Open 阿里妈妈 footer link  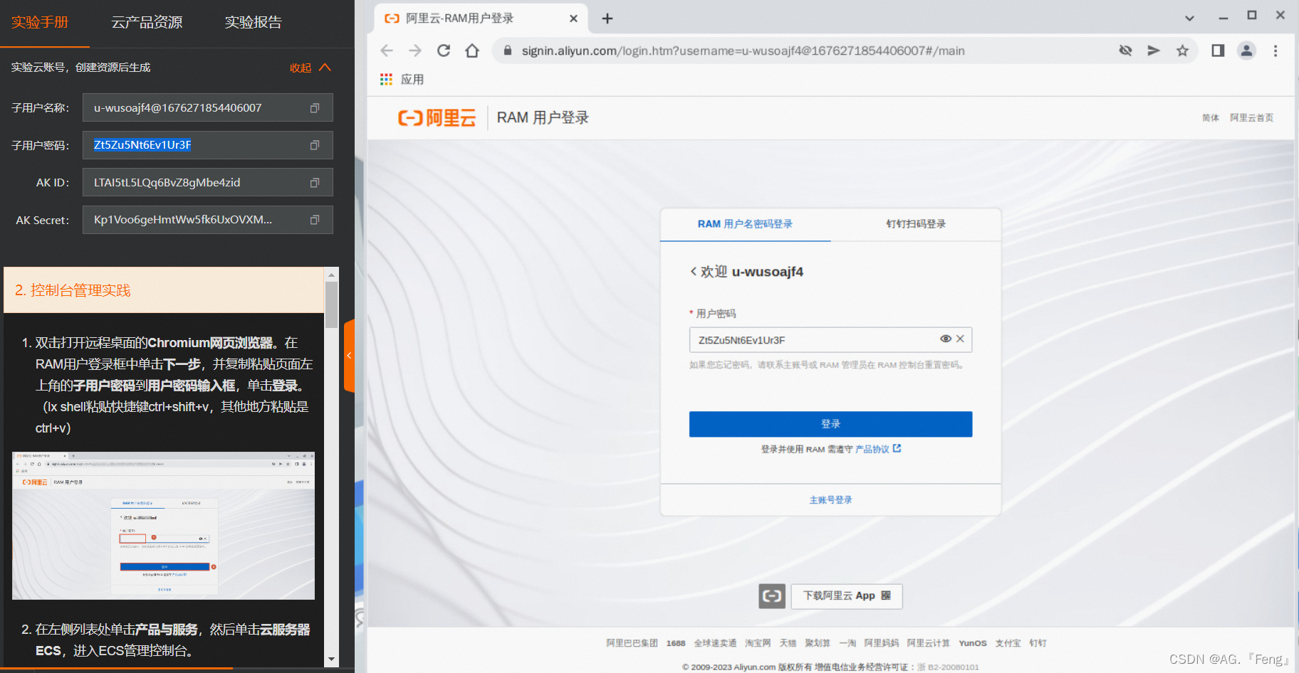point(881,643)
